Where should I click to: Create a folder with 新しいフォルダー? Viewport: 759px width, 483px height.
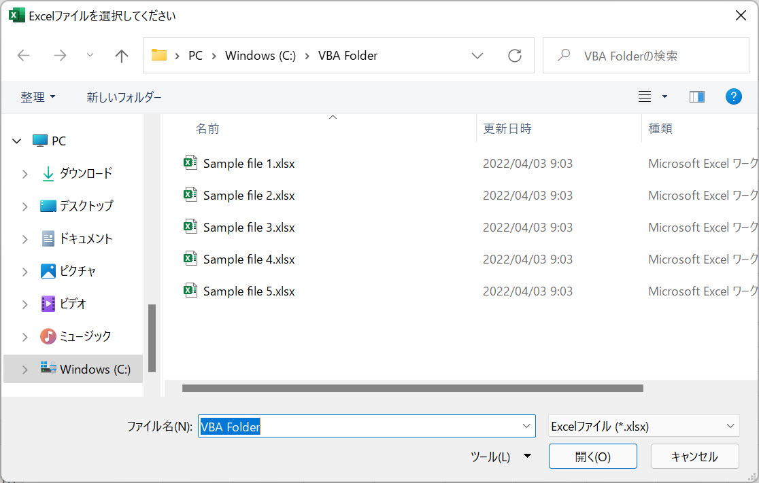click(x=123, y=96)
